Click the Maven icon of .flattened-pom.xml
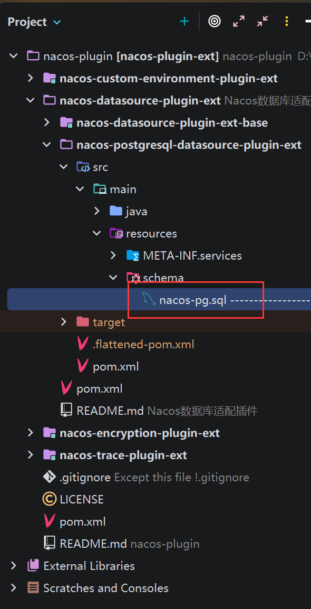311x609 pixels. click(x=83, y=344)
